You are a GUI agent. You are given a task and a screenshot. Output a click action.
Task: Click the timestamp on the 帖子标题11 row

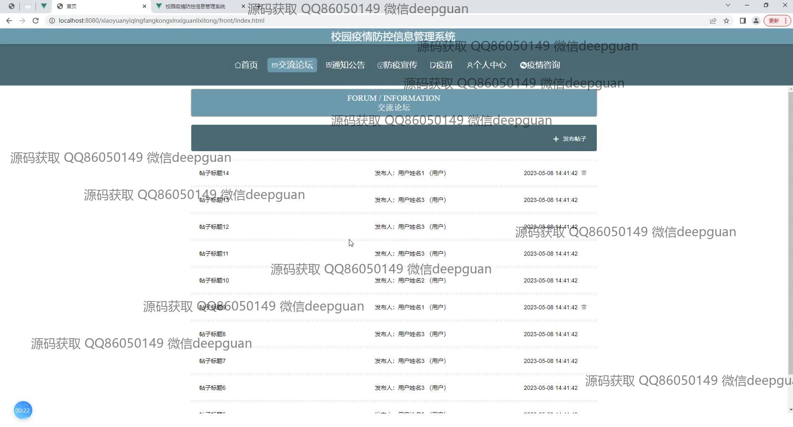pyautogui.click(x=550, y=254)
